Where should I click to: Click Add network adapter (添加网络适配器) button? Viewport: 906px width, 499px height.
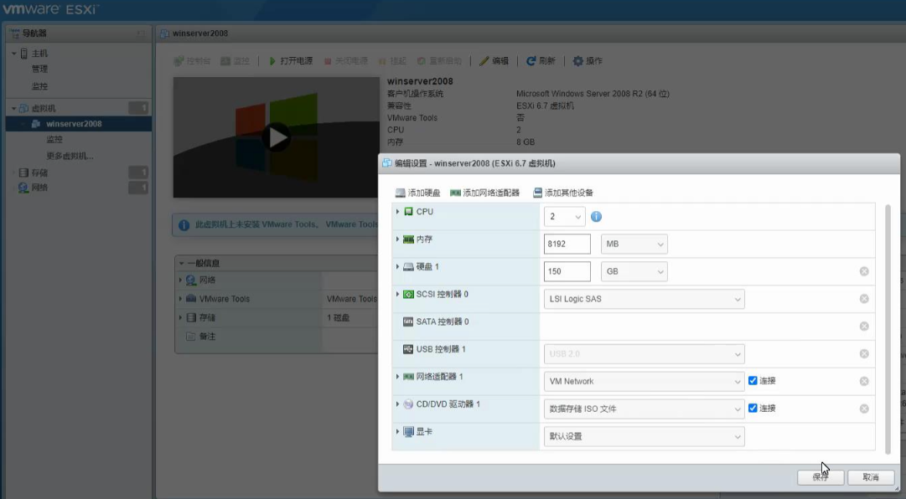point(484,193)
